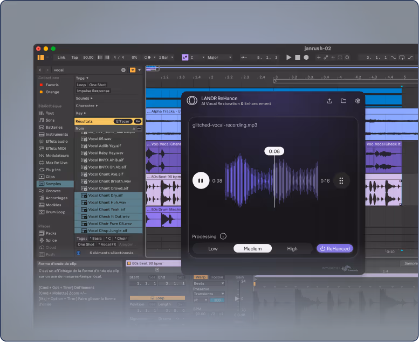Select the Impulse Response filter

point(93,91)
